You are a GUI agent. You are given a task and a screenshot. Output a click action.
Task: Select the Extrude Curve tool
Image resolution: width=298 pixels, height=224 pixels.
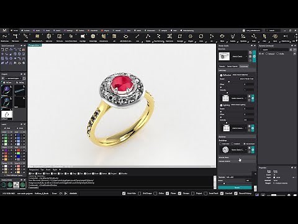[104, 37]
